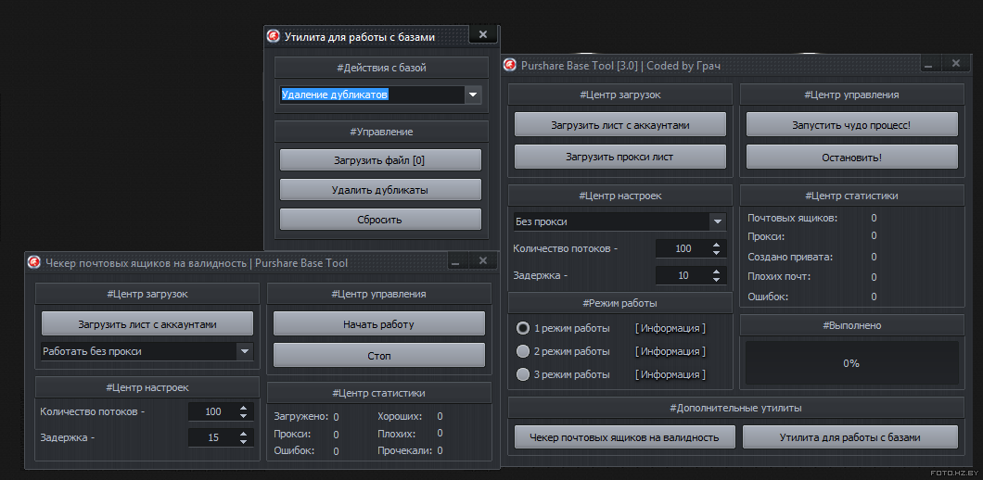This screenshot has height=480, width=983.
Task: Increase Задержка value in main Base Tool window
Action: (717, 272)
